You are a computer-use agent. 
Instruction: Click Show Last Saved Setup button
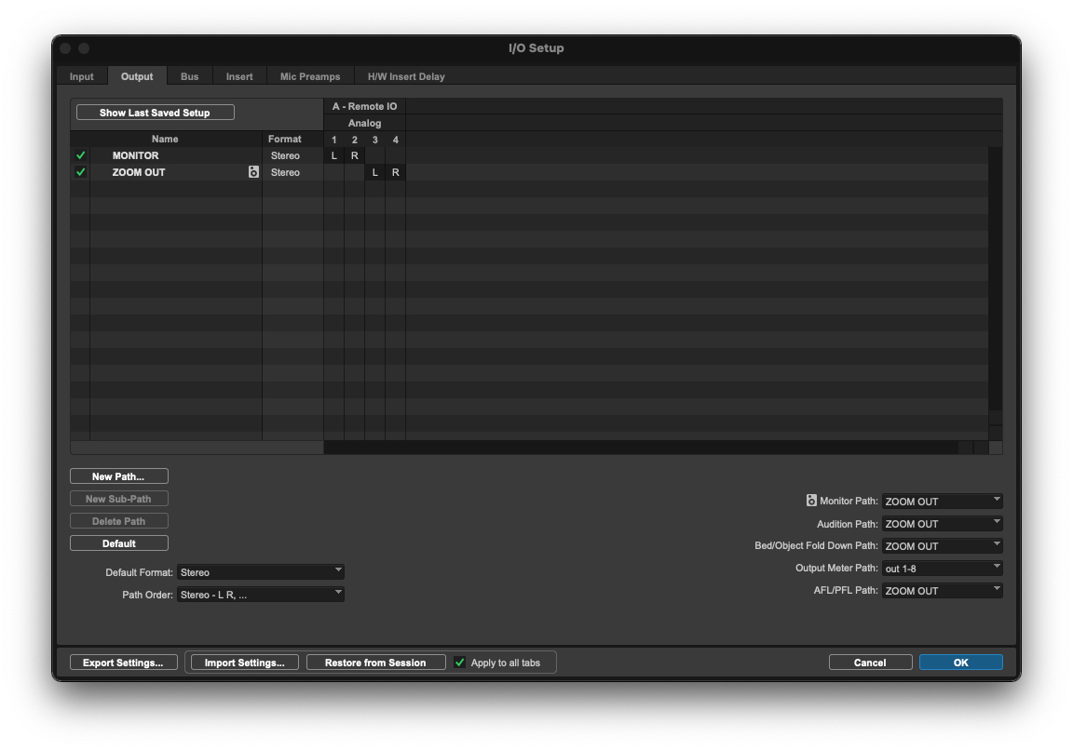pos(155,113)
